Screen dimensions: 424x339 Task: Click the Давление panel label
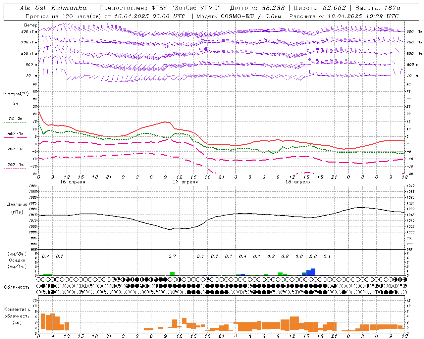(17, 205)
